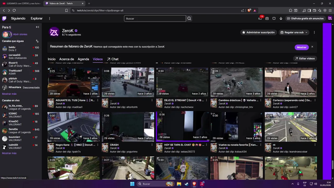
Task: Click the Twitch home logo
Action: pos(4,18)
